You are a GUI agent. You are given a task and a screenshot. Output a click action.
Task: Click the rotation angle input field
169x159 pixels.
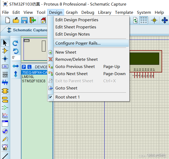tap(16, 57)
